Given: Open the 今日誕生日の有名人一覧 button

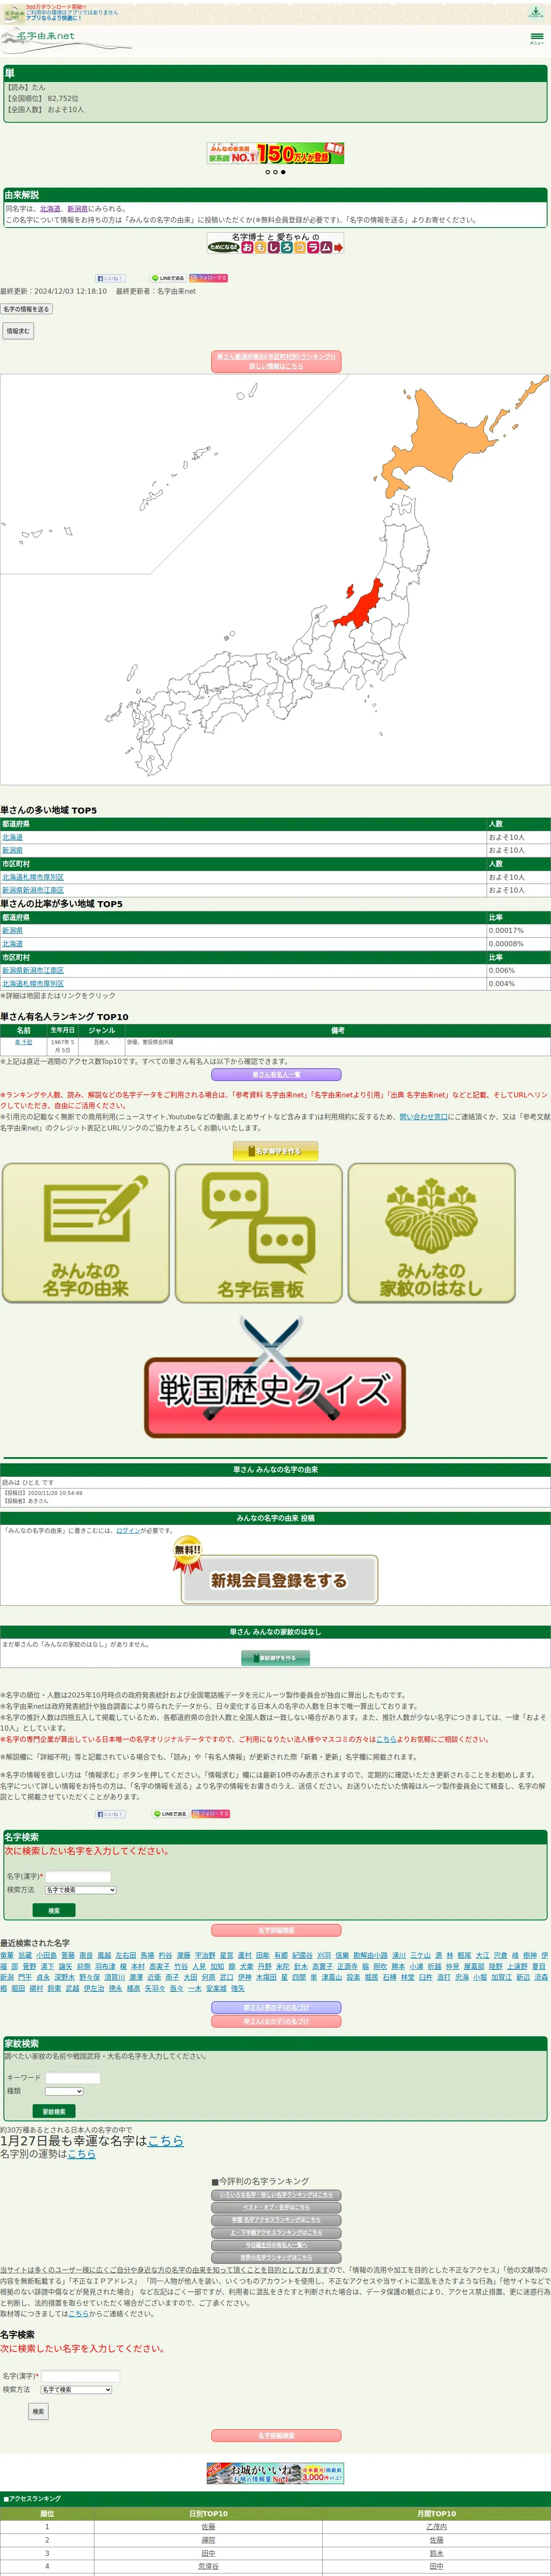Looking at the screenshot, I should coord(276,2245).
